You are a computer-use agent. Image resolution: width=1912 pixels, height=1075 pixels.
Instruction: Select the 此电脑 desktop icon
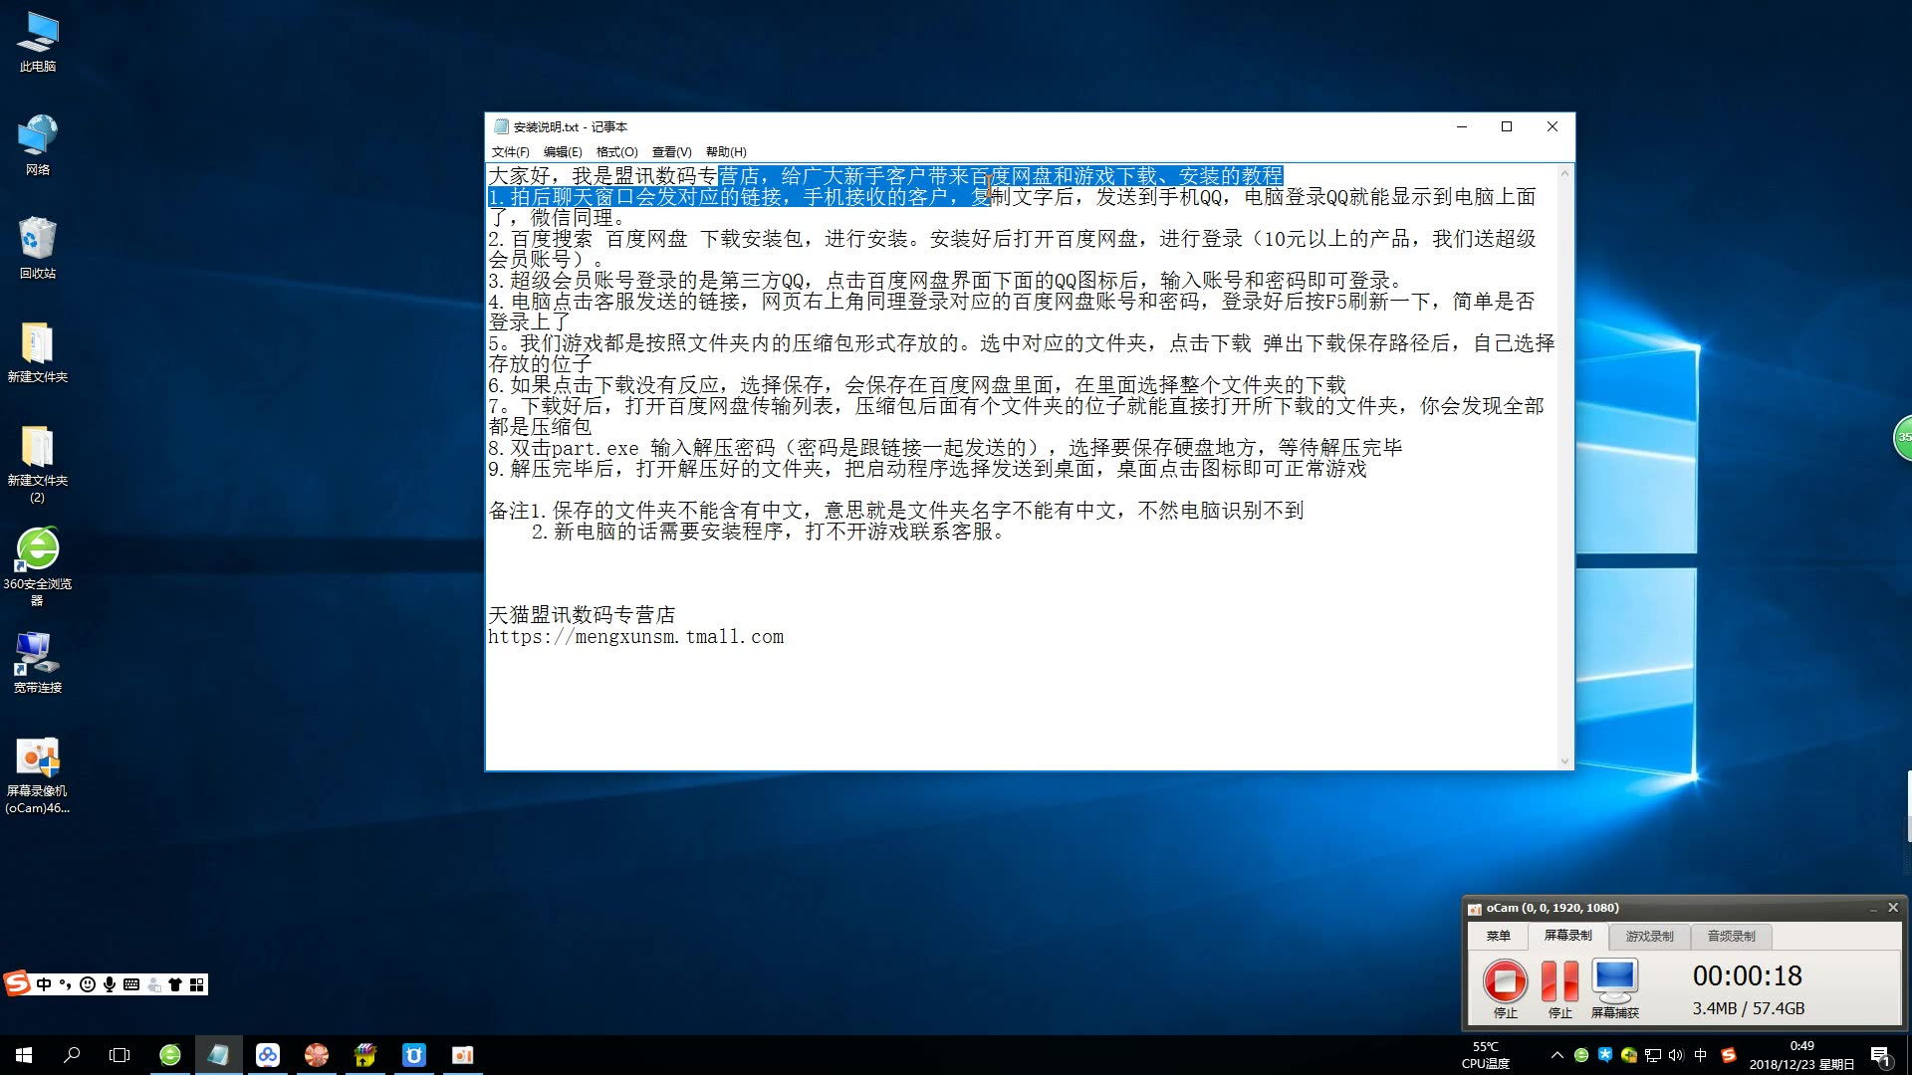(38, 42)
